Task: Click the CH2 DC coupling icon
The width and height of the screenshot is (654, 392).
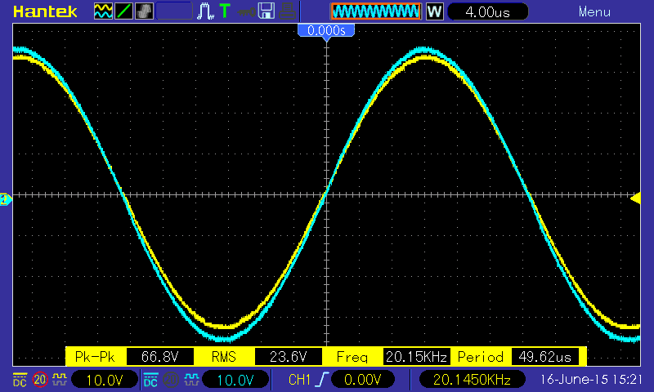Action: coord(150,380)
